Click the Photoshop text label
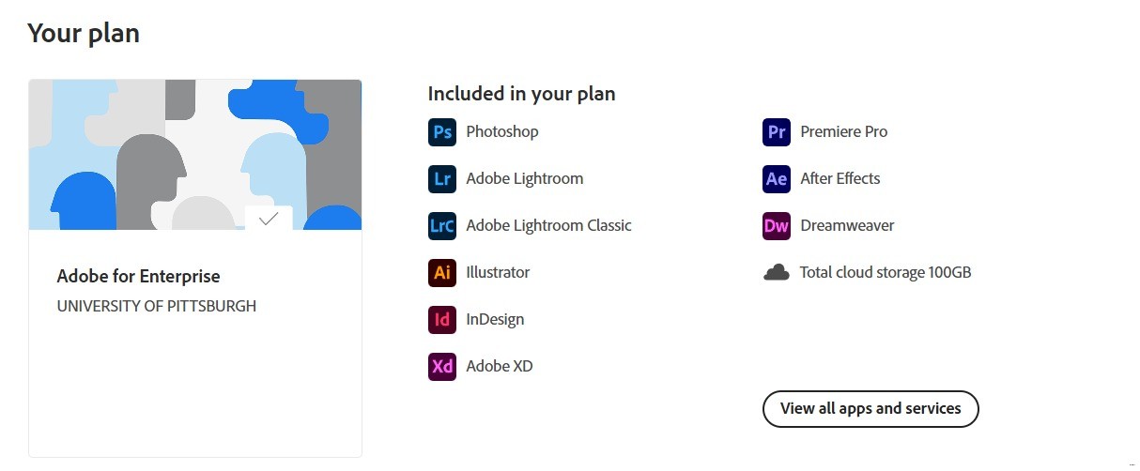1140x471 pixels. click(x=502, y=132)
